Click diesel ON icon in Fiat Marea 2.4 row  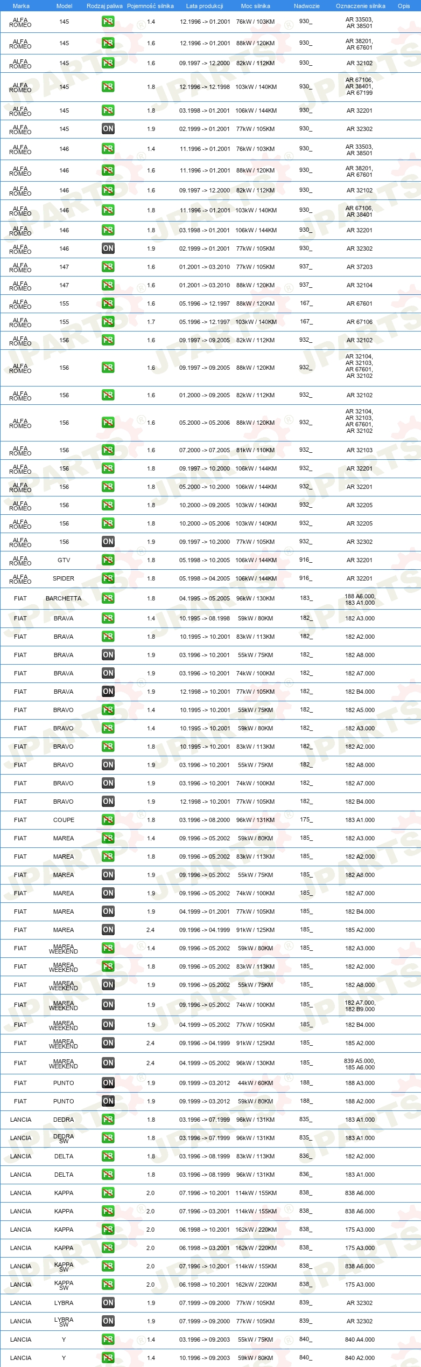click(x=108, y=930)
